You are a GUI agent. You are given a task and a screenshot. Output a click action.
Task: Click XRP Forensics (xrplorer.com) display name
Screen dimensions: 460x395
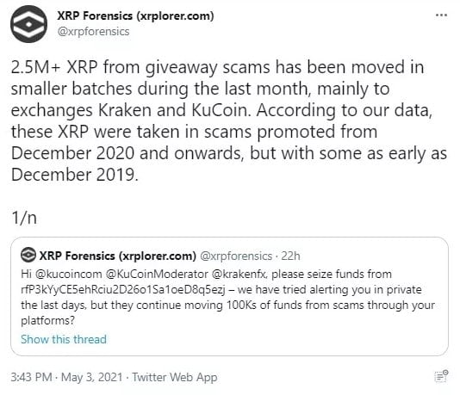(x=135, y=15)
